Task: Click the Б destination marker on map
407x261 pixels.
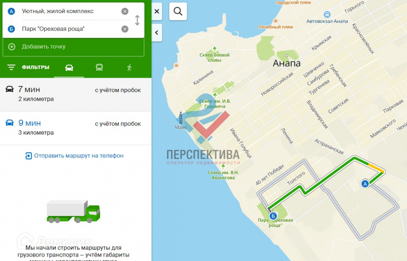Action: pos(273,216)
